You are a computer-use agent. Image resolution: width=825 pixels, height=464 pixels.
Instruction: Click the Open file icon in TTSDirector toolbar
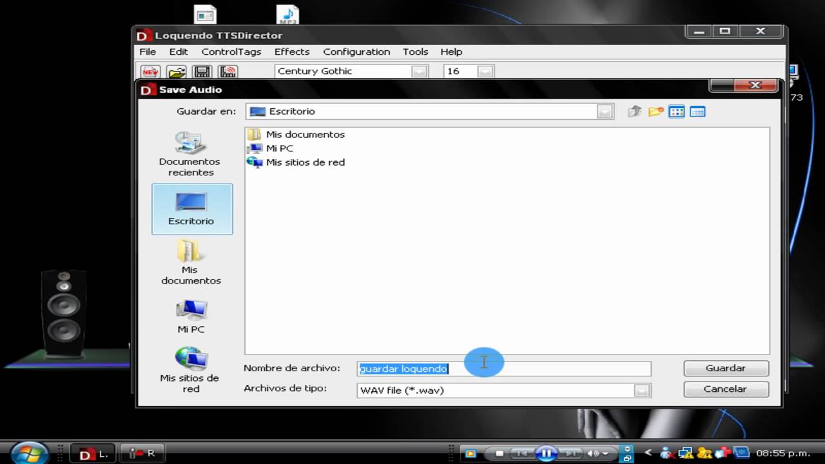[x=177, y=72]
